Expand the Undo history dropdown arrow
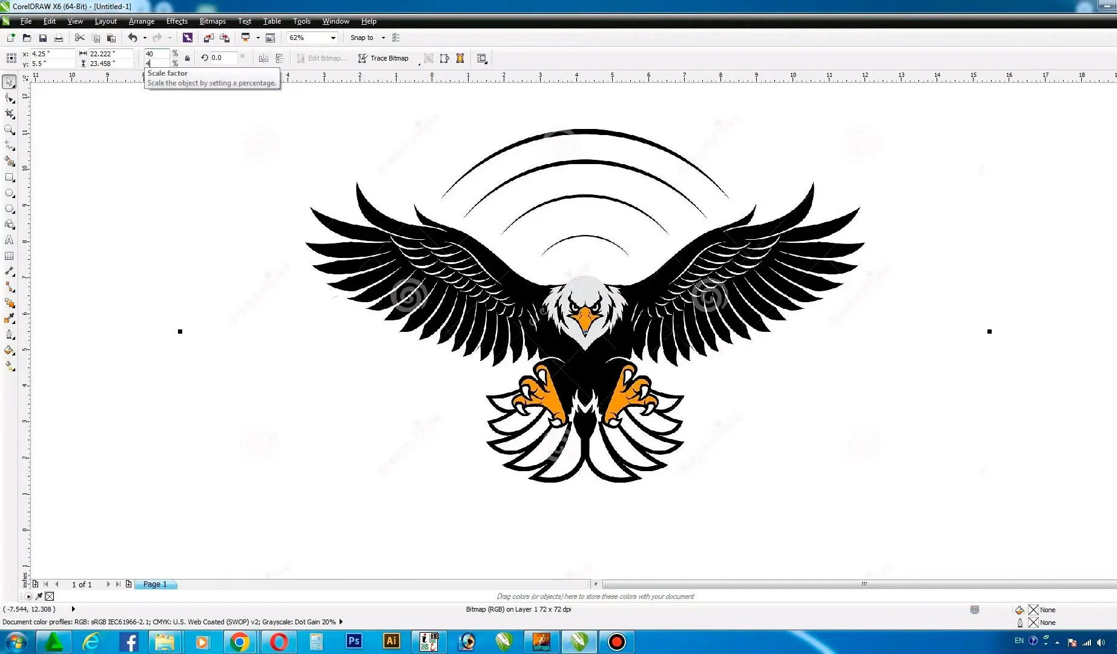This screenshot has height=654, width=1117. click(145, 38)
